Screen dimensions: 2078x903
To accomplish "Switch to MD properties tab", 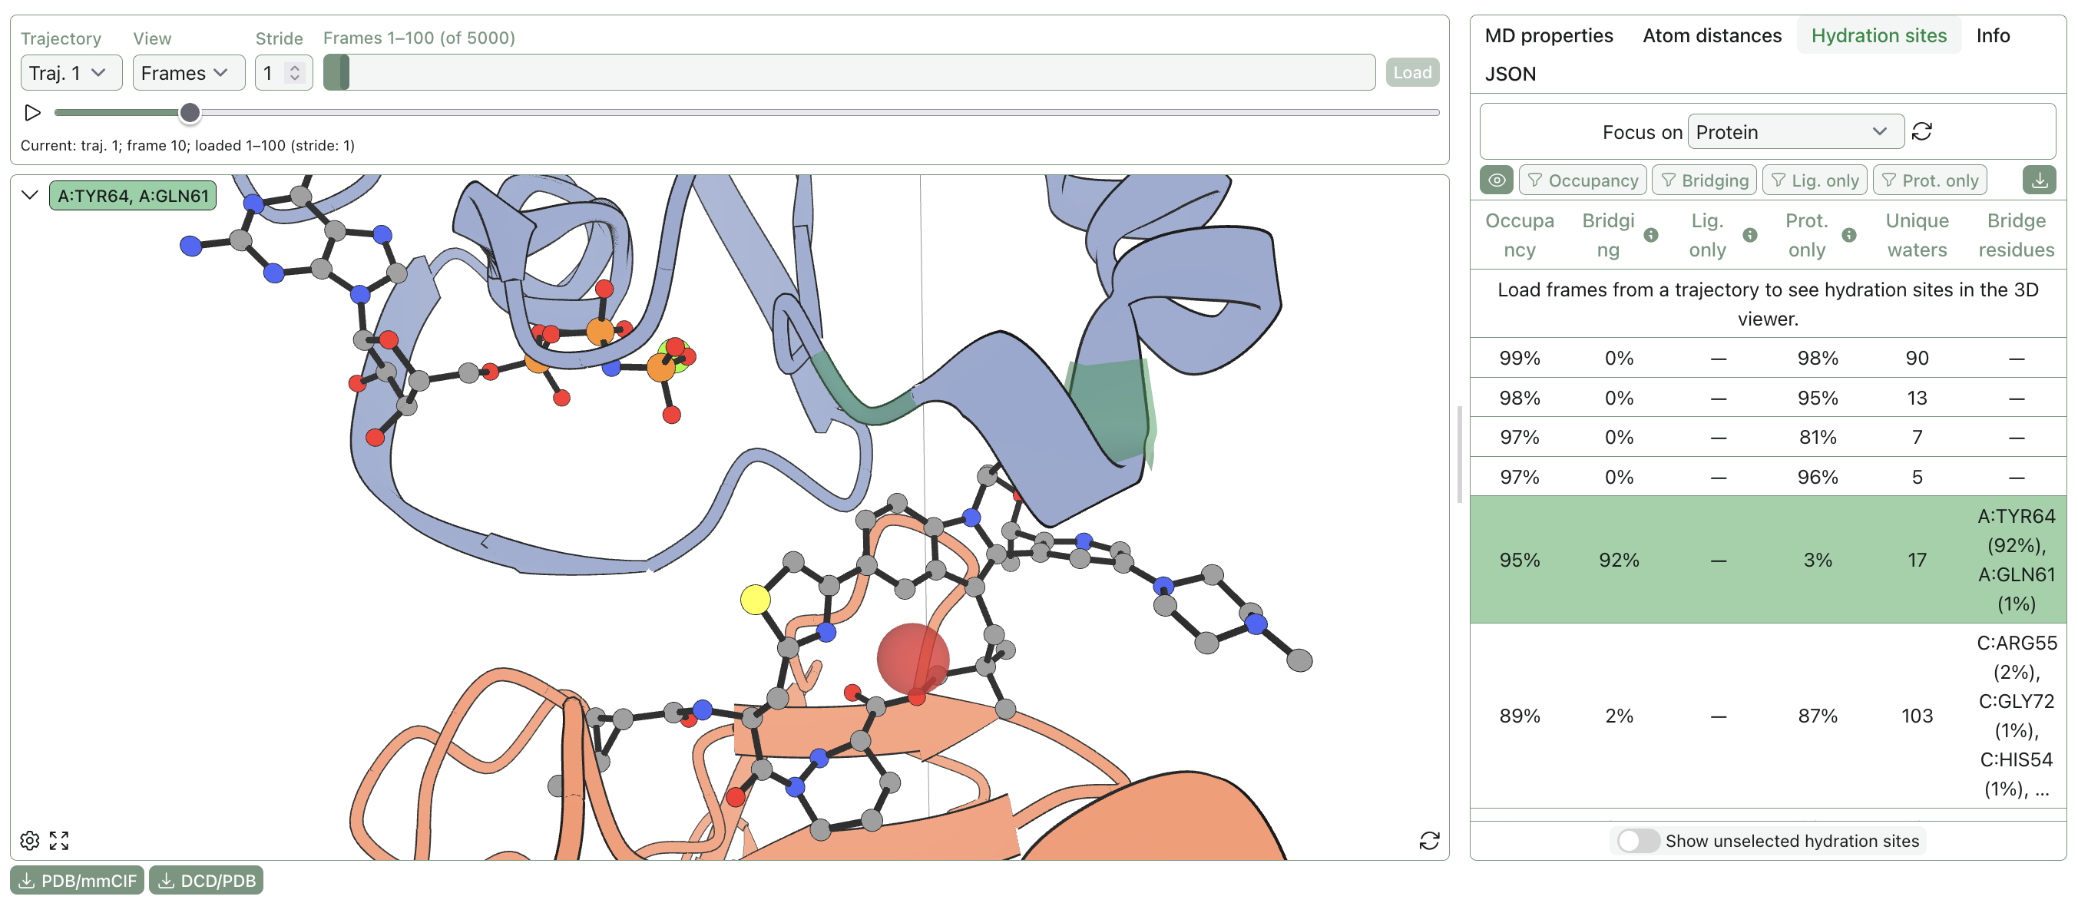I will click(x=1548, y=35).
